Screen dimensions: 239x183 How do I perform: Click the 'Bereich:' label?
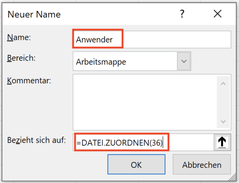pos(22,58)
